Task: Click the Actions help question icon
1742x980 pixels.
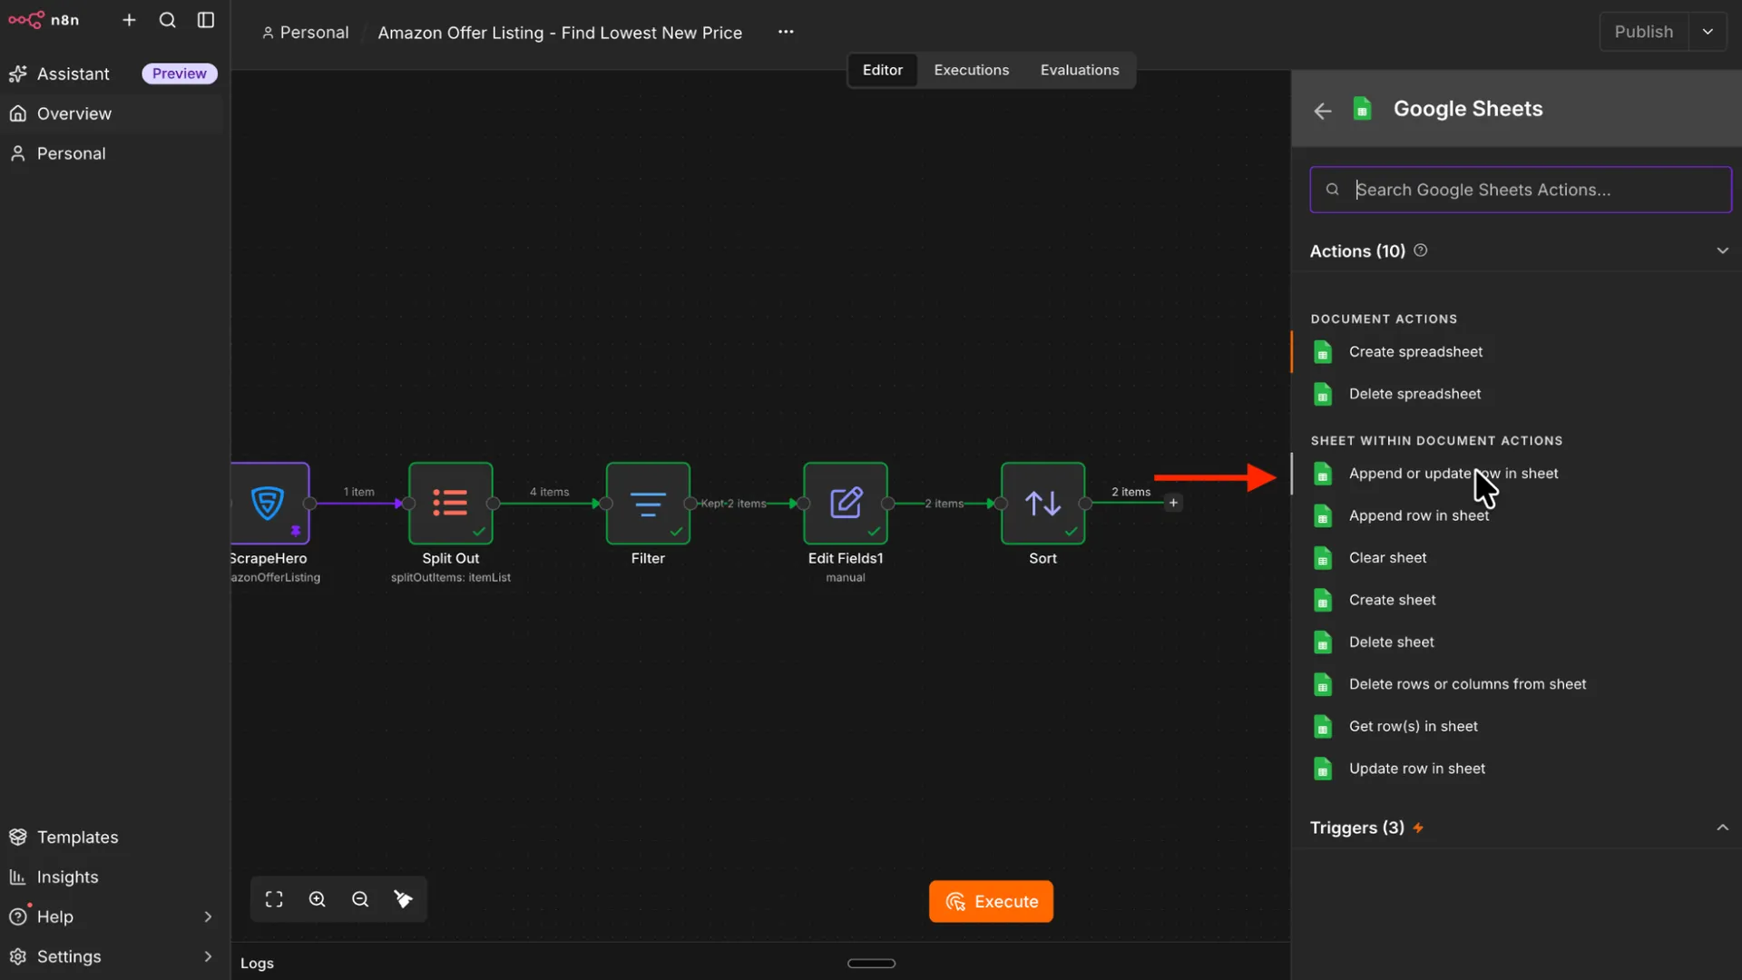Action: coord(1421,250)
